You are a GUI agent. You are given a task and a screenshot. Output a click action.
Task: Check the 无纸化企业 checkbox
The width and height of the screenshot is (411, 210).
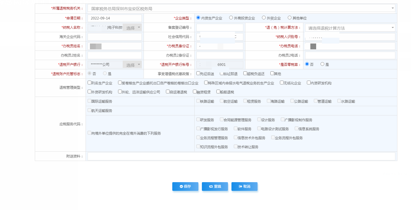pyautogui.click(x=282, y=83)
